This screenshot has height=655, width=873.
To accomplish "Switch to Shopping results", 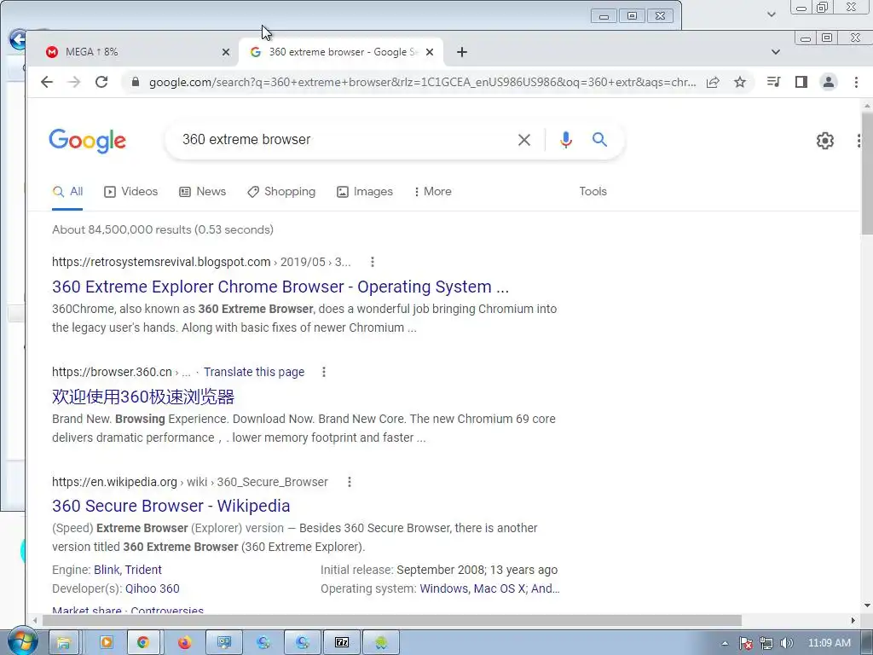I will pos(281,192).
